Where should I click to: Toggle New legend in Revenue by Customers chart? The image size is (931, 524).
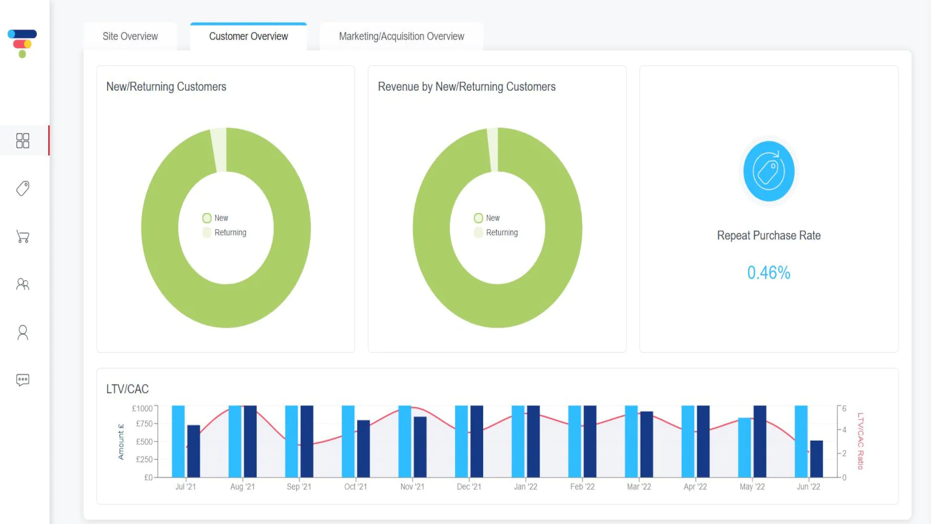click(x=487, y=218)
